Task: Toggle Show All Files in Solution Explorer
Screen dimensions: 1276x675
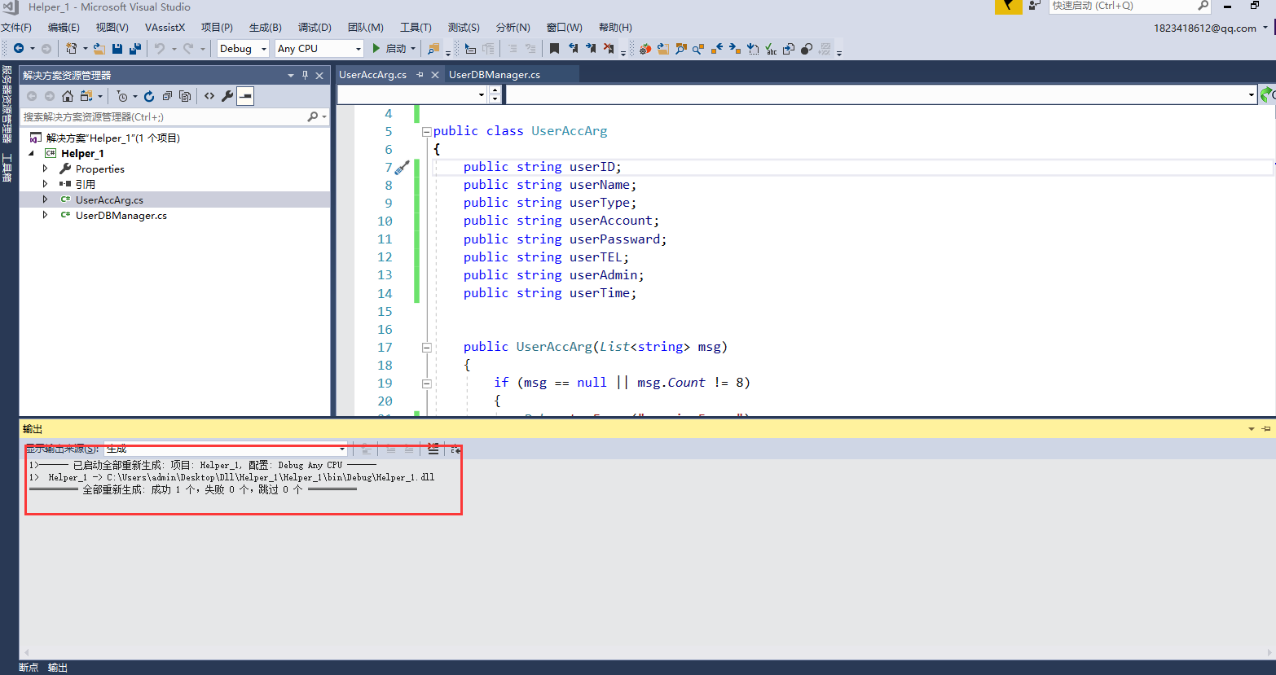Action: pyautogui.click(x=185, y=96)
